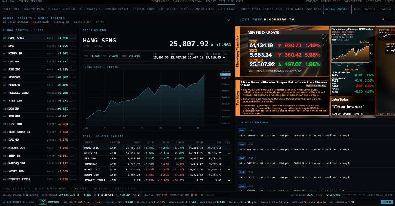
Task: Select NIFTY 50 in global ranking list
Action: point(39,54)
